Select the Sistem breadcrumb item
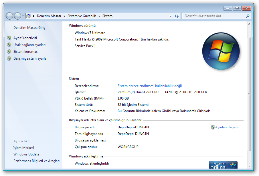Image resolution: width=259 pixels, height=176 pixels. tap(107, 16)
